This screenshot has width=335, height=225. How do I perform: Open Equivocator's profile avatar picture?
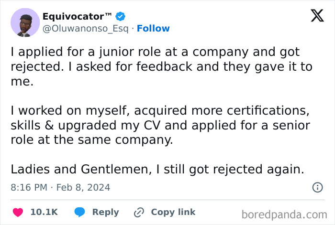pyautogui.click(x=25, y=22)
